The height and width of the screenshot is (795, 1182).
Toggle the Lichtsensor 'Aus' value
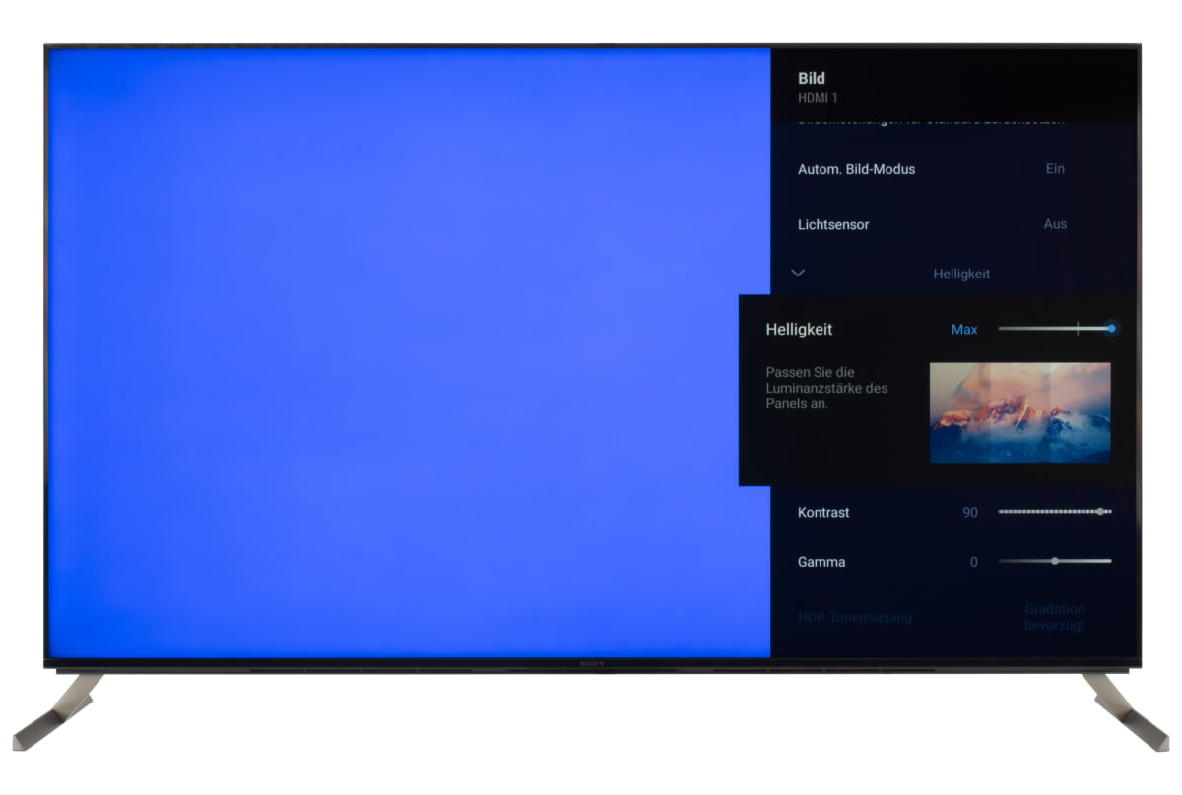coord(1055,224)
